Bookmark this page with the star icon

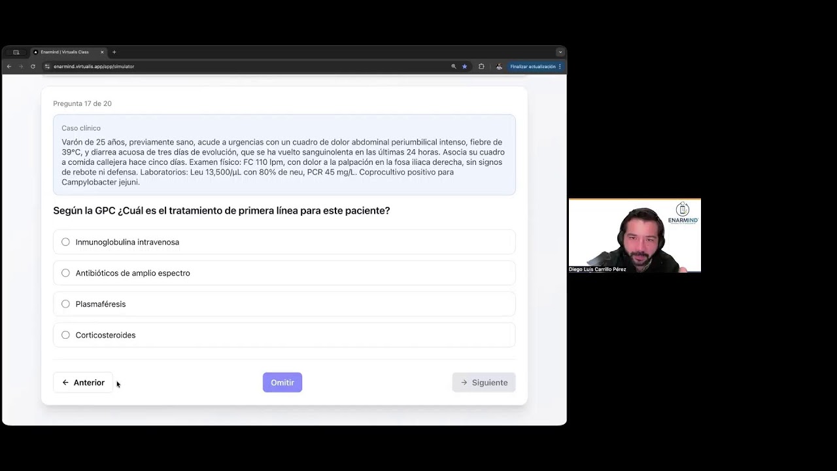[465, 66]
